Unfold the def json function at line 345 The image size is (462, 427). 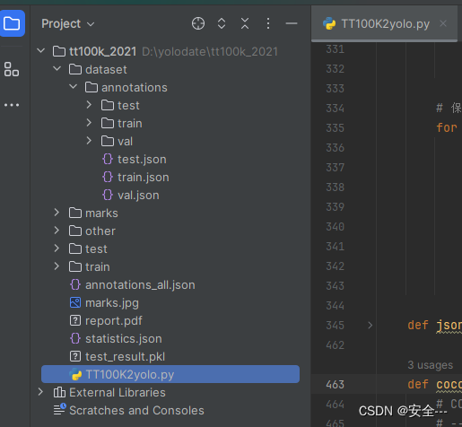coord(370,325)
